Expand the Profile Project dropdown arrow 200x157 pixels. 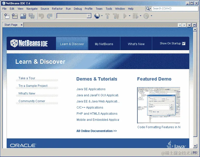pyautogui.click(x=151, y=16)
